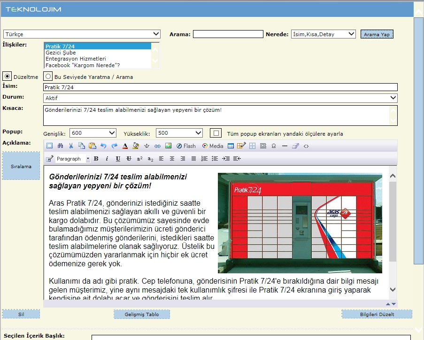Select Bu Seviyede Yaratma / Arama radio
The width and height of the screenshot is (424, 340).
click(48, 77)
